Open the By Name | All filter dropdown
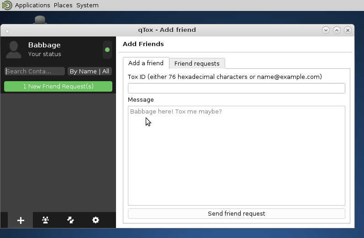Image resolution: width=364 pixels, height=238 pixels. 90,72
